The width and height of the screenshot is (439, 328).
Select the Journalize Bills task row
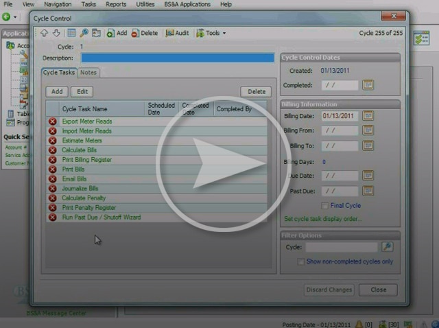156,189
